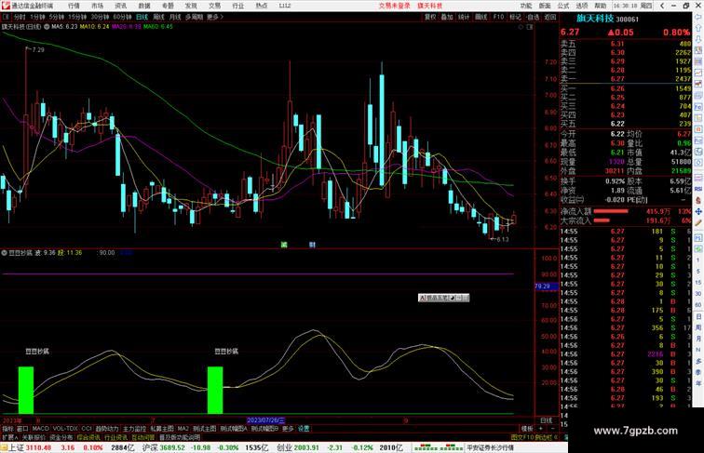Open F10 company info
Screen dimensions: 704x453
pyautogui.click(x=498, y=17)
